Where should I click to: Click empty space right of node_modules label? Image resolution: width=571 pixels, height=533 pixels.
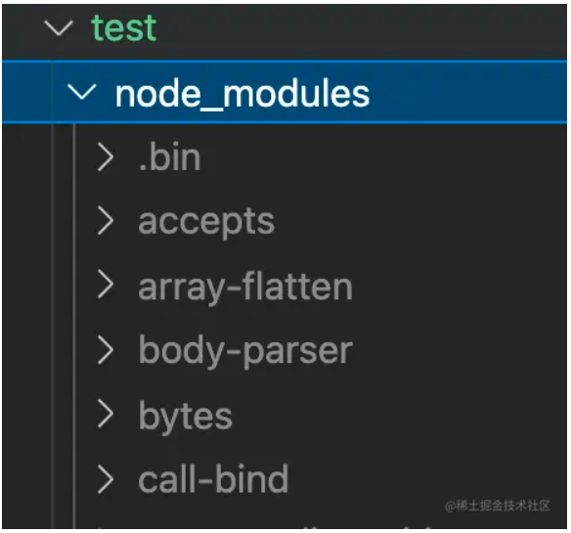click(466, 93)
